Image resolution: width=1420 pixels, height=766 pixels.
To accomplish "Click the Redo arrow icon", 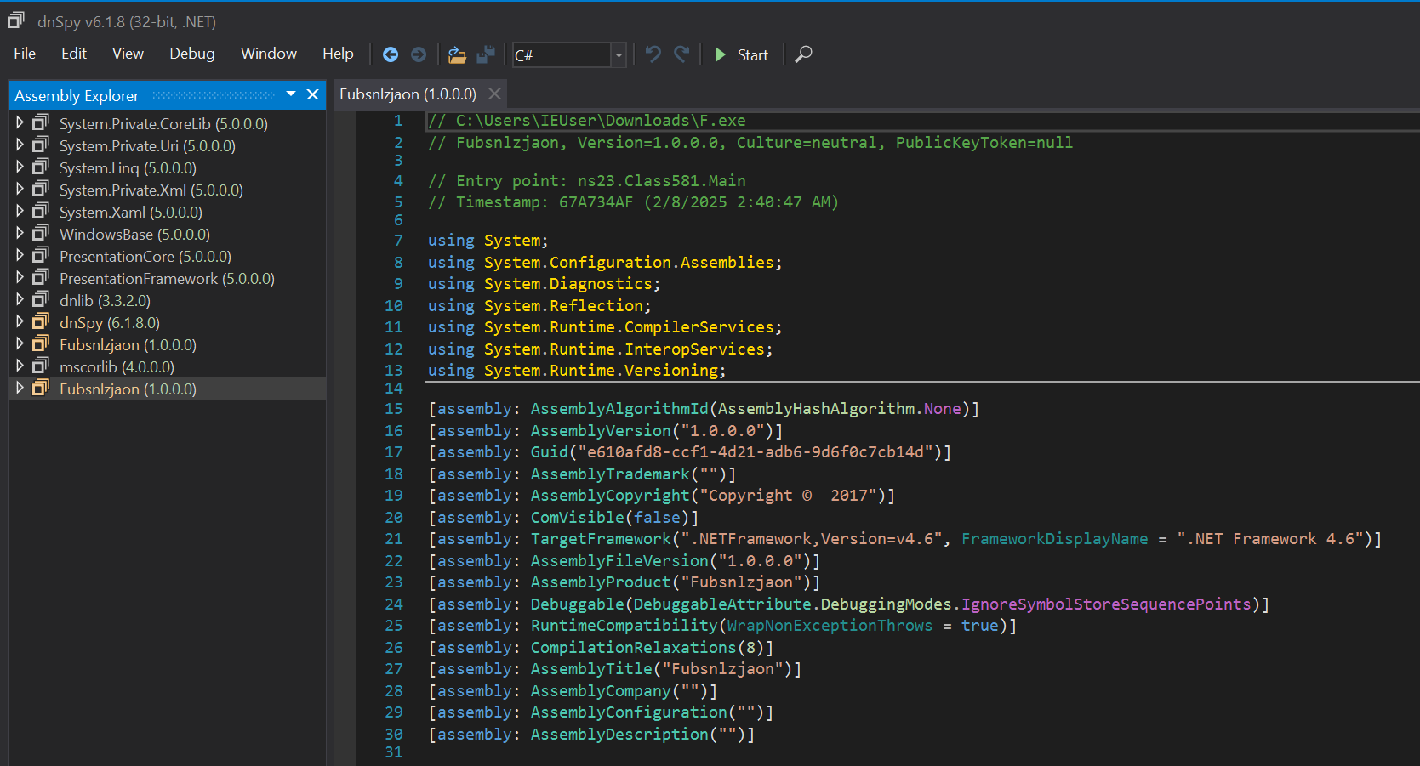I will (x=681, y=54).
